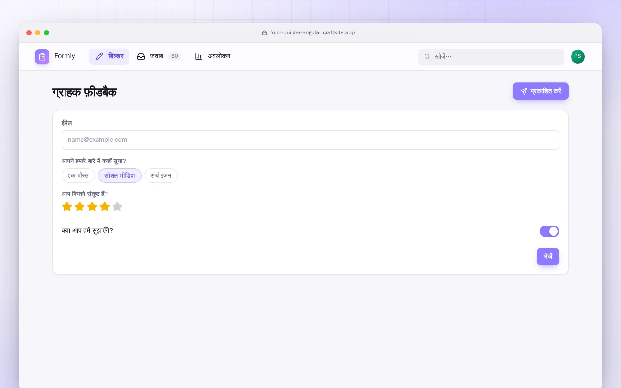Image resolution: width=621 pixels, height=388 pixels.
Task: Click the Formly clipboard logo icon
Action: pyautogui.click(x=42, y=57)
